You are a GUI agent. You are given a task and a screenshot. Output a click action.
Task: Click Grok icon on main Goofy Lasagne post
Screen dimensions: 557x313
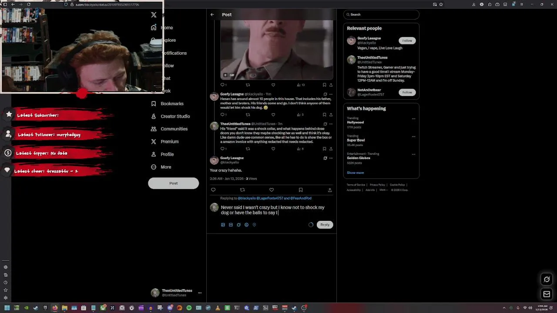point(325,158)
